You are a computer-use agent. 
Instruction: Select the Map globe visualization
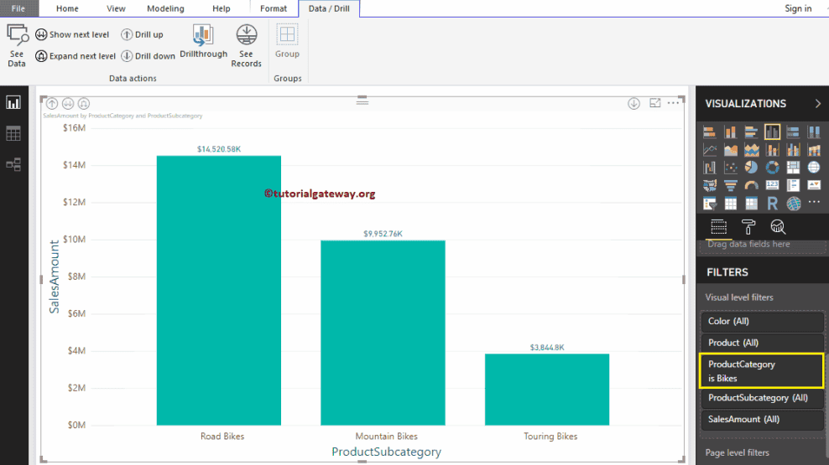(x=814, y=168)
